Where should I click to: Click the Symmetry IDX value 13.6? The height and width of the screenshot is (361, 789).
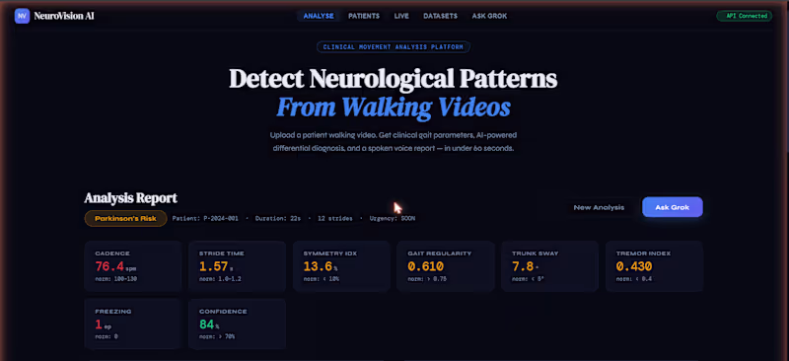pyautogui.click(x=318, y=266)
